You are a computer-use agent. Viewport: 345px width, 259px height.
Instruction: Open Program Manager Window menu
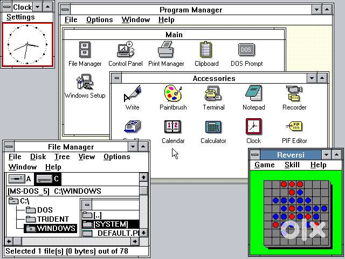tap(136, 19)
